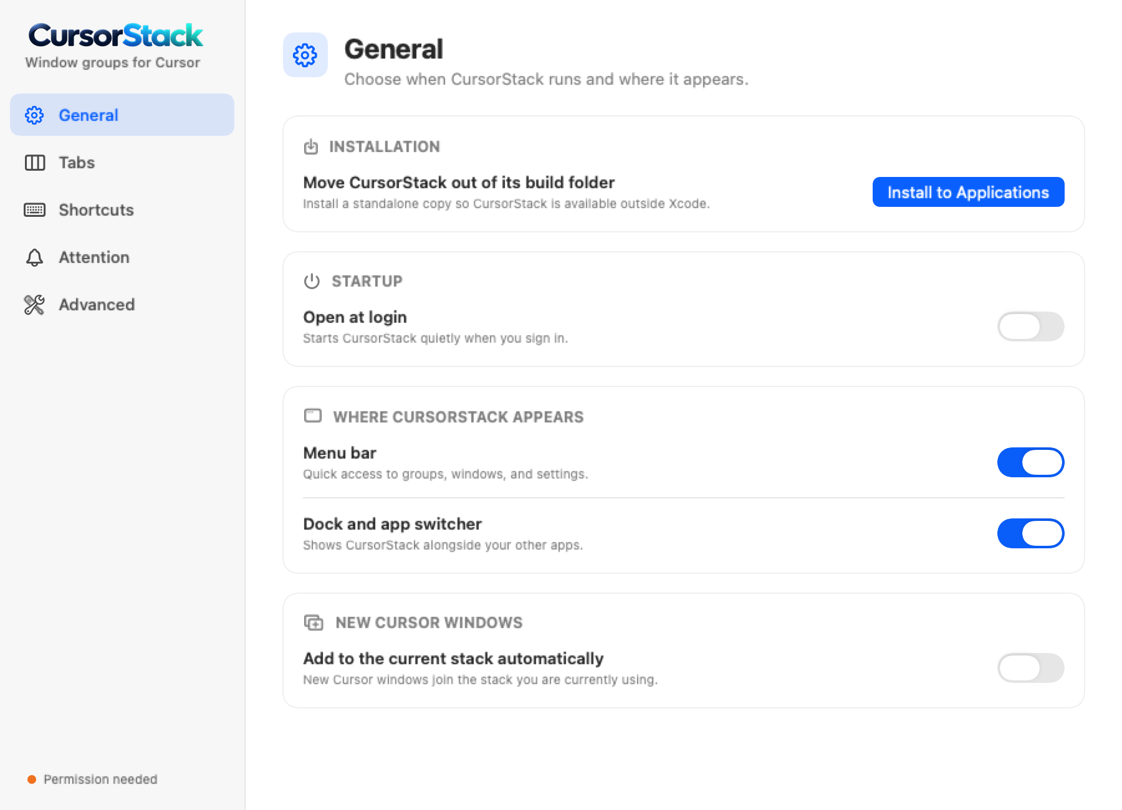1122x810 pixels.
Task: Click 'Shows CursorStack alongside your other apps'
Action: [x=443, y=545]
